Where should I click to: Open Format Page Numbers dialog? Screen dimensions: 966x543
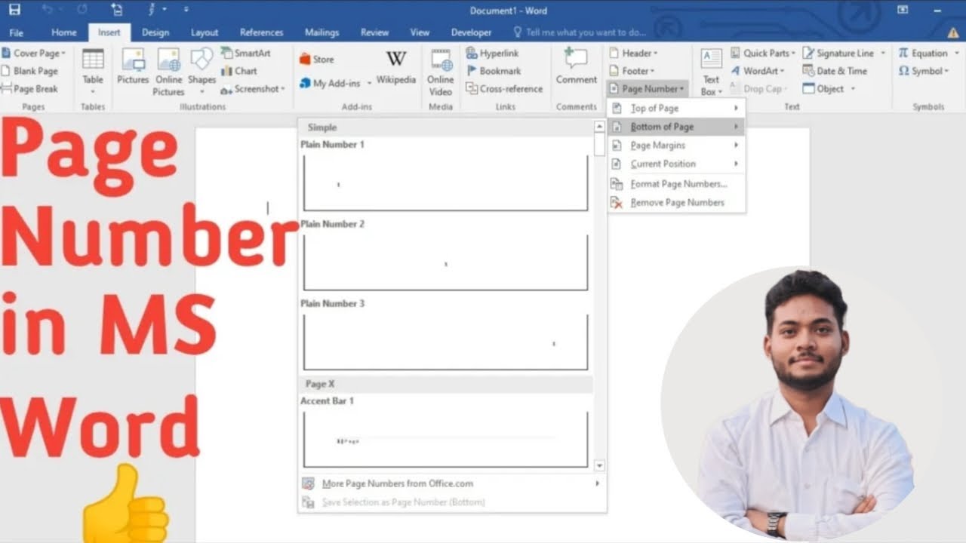pos(676,184)
